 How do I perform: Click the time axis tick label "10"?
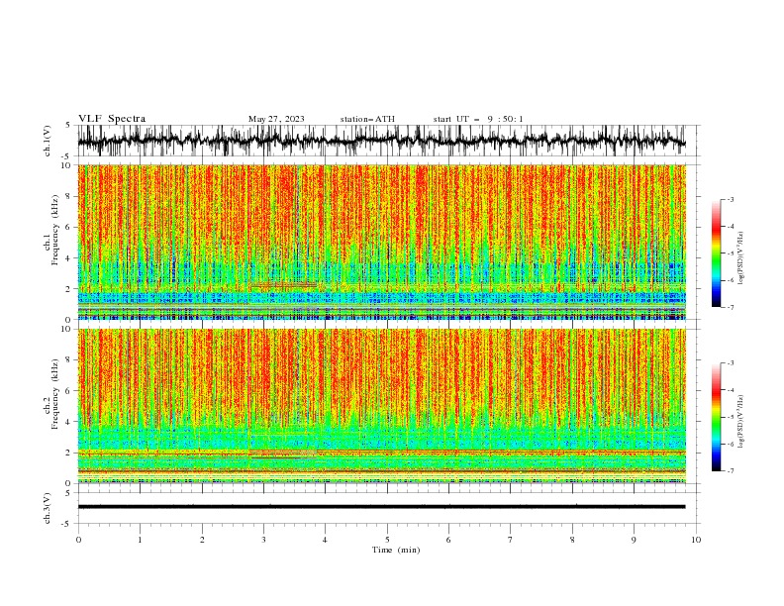point(696,540)
